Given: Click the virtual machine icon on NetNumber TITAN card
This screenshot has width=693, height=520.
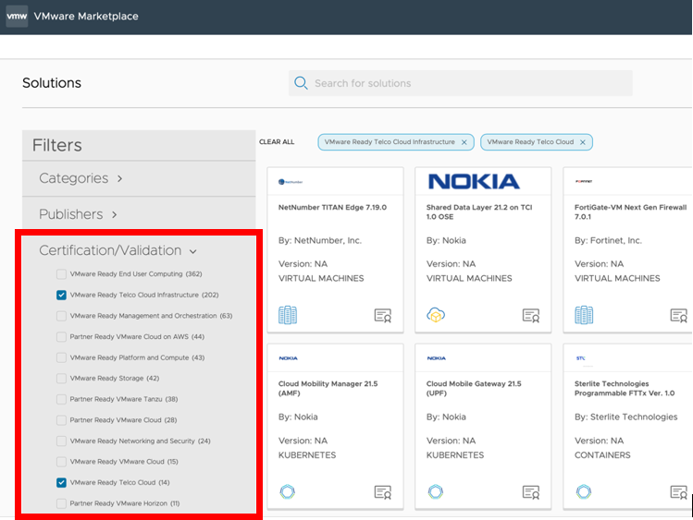Looking at the screenshot, I should 288,315.
